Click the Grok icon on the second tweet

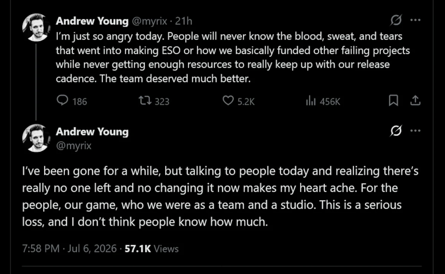(396, 131)
